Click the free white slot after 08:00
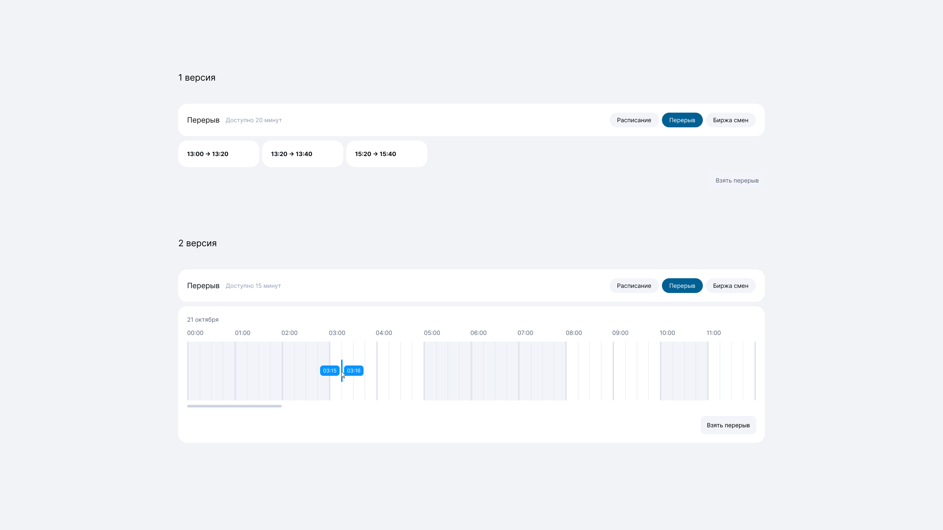Screen dimensions: 943x530 [x=589, y=371]
